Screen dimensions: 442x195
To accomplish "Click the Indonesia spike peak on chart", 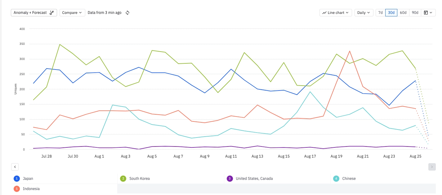I will pos(350,51).
